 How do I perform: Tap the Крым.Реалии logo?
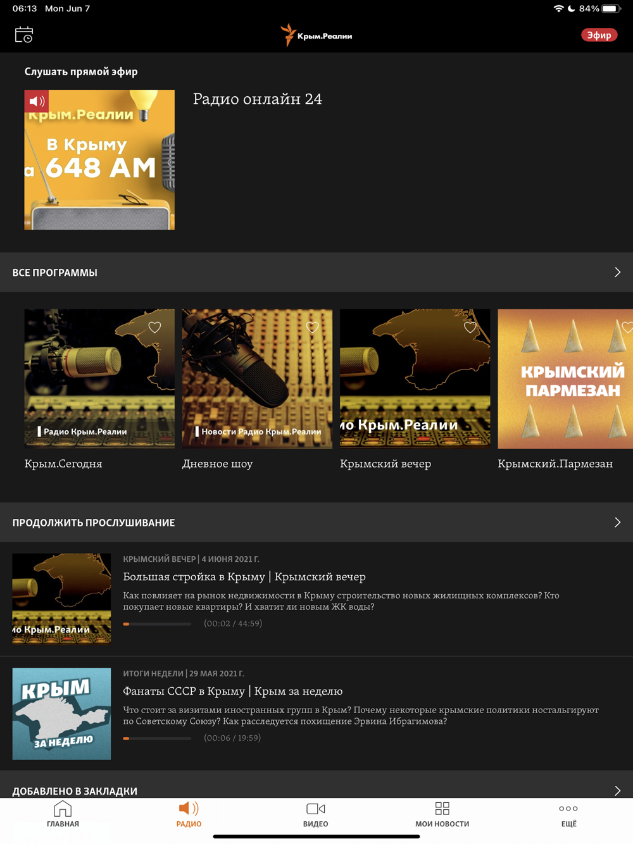[x=316, y=35]
